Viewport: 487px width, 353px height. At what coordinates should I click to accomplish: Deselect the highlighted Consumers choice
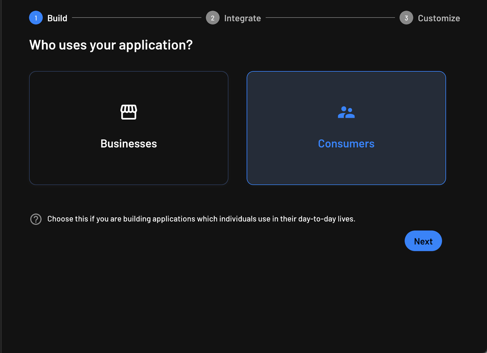click(x=346, y=128)
